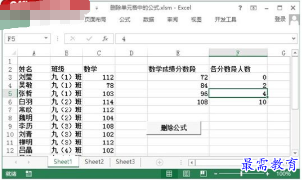Select column D header

(x=132, y=53)
